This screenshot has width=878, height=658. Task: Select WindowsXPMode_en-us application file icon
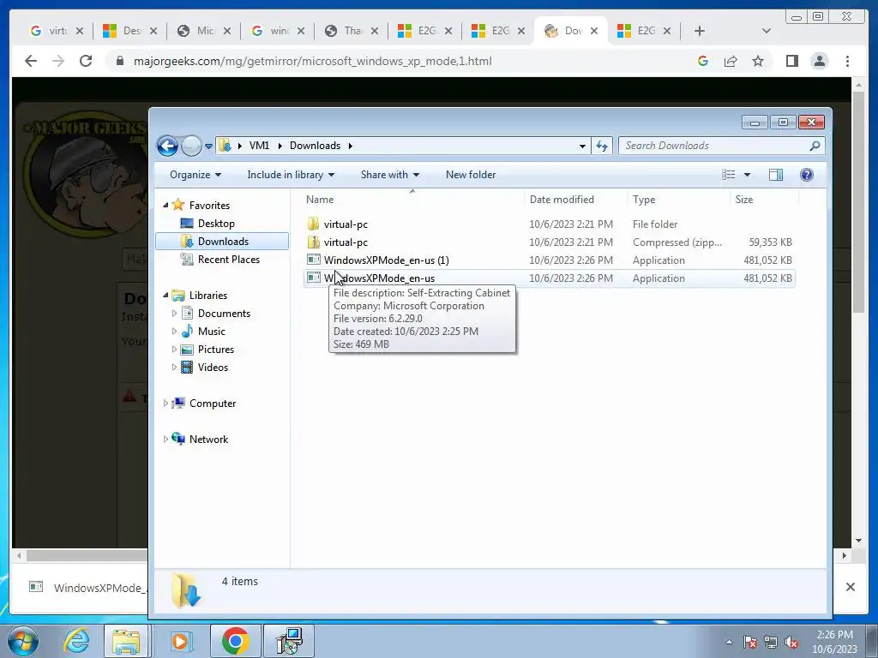[x=314, y=278]
